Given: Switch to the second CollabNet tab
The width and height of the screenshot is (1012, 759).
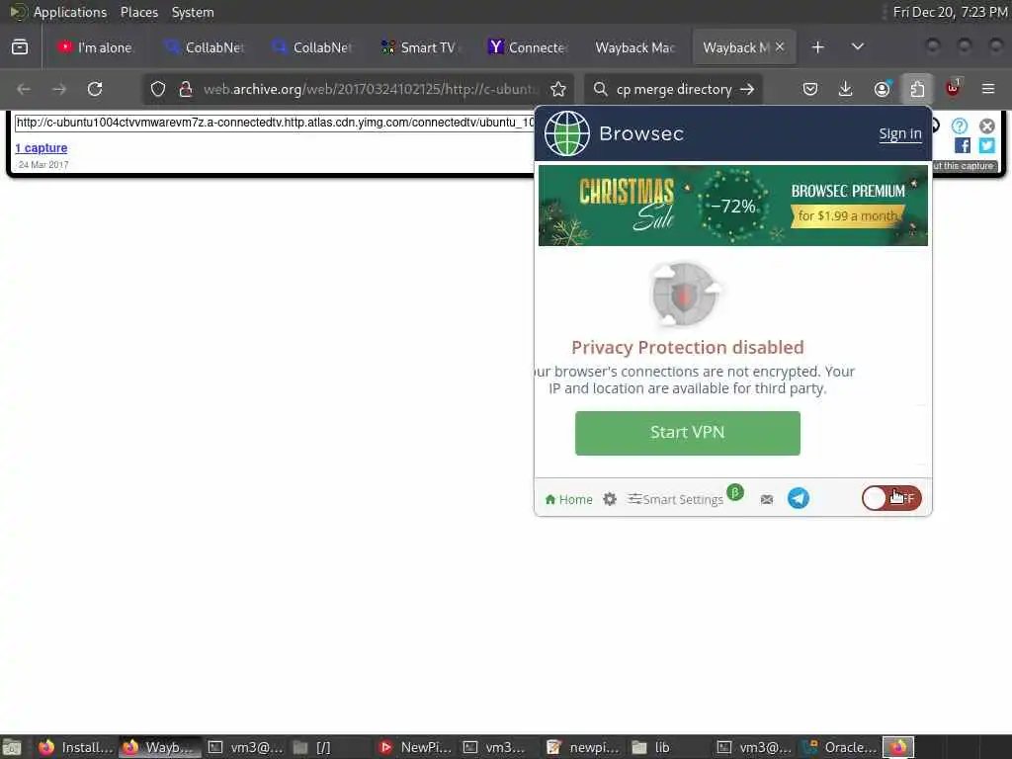Looking at the screenshot, I should (x=311, y=47).
